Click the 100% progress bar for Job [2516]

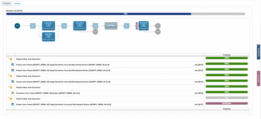point(227,92)
